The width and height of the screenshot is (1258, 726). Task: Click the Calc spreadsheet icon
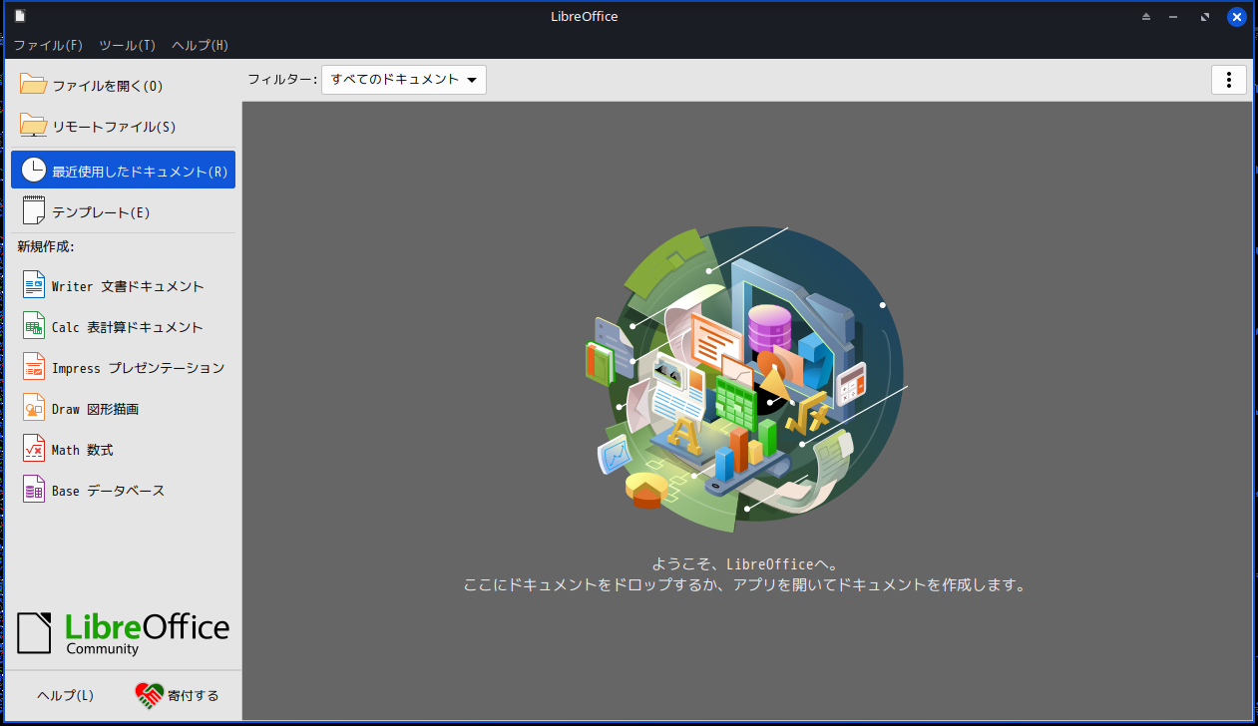pos(34,326)
